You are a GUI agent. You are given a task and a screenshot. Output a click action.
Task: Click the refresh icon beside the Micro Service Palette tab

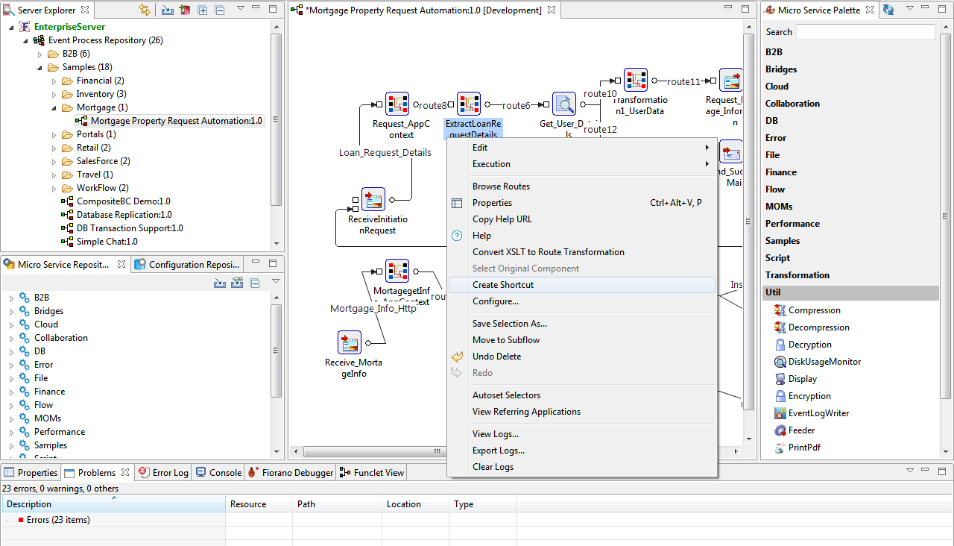pos(888,10)
